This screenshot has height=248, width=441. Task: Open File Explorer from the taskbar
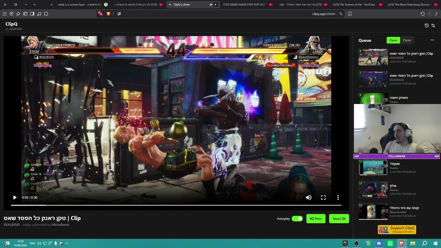[413, 244]
